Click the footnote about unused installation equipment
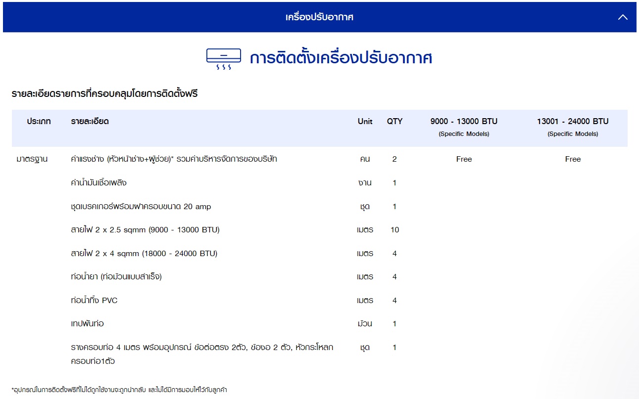The width and height of the screenshot is (639, 399). point(119,390)
